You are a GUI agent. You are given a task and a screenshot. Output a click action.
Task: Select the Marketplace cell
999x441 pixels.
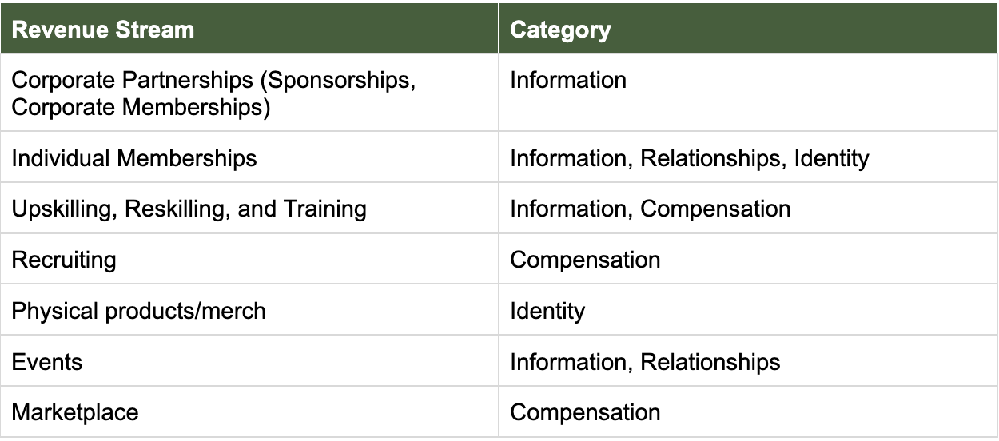75,412
